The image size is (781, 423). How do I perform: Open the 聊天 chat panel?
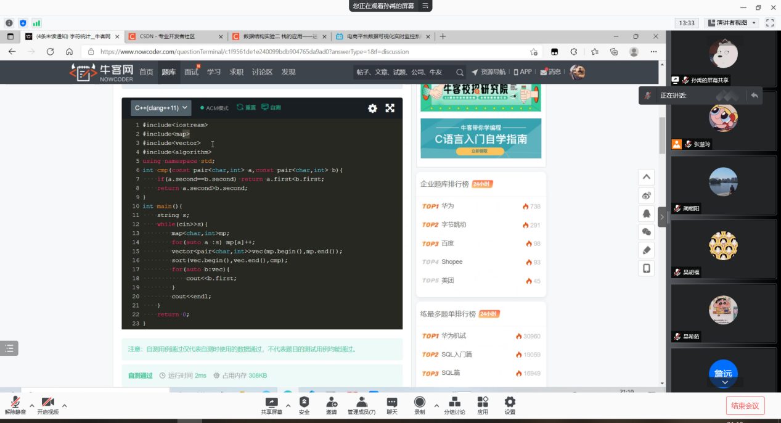pos(392,405)
